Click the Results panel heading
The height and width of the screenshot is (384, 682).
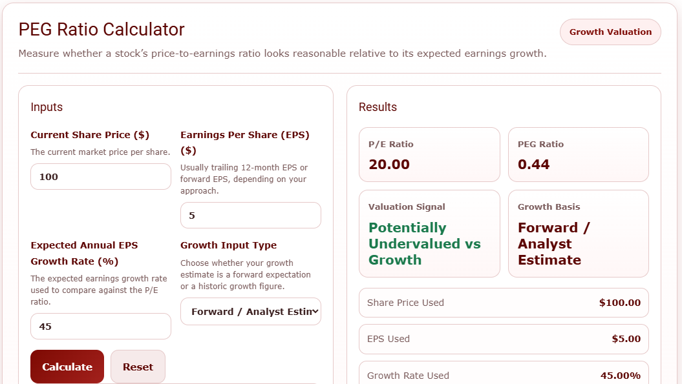pyautogui.click(x=378, y=107)
